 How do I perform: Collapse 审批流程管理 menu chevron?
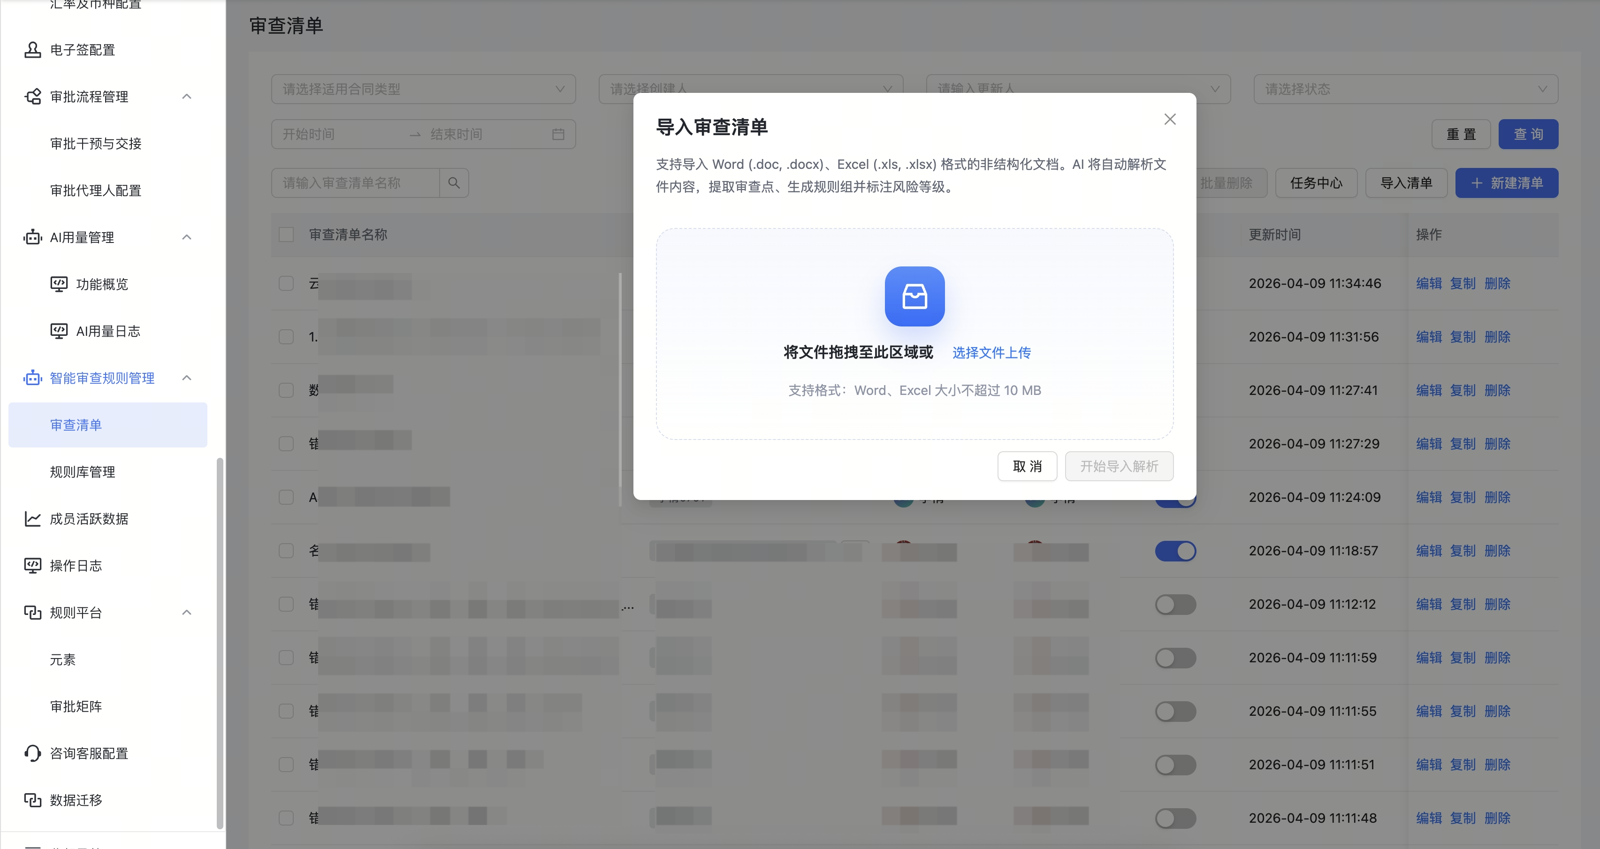[186, 97]
